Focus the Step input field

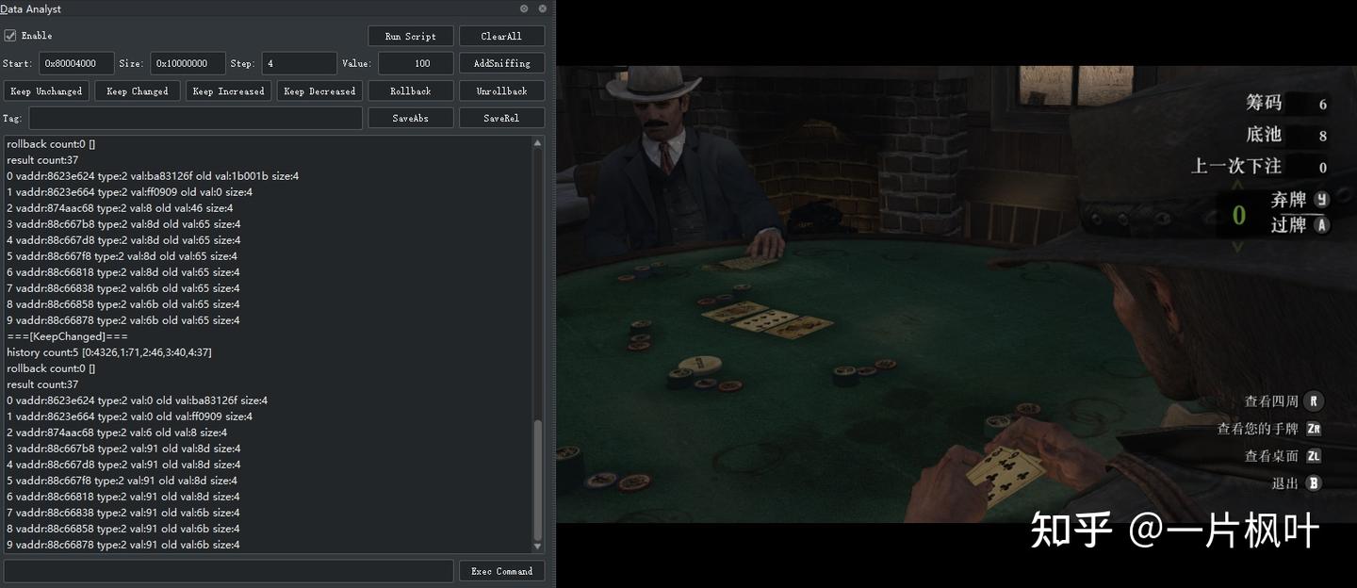299,63
